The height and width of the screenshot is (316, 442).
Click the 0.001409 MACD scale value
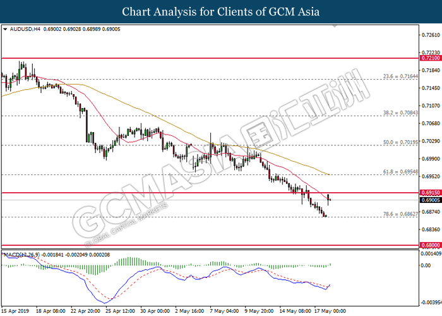pyautogui.click(x=431, y=254)
